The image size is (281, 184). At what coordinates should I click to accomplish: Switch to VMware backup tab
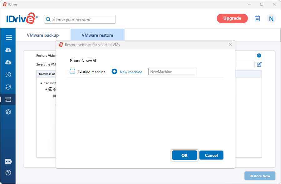pos(43,35)
